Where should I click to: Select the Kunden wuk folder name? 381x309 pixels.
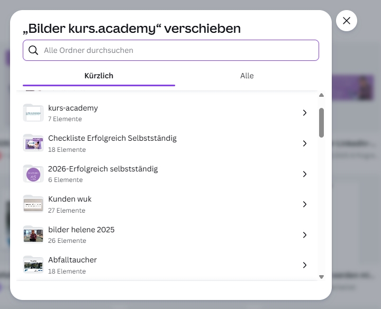coord(70,199)
